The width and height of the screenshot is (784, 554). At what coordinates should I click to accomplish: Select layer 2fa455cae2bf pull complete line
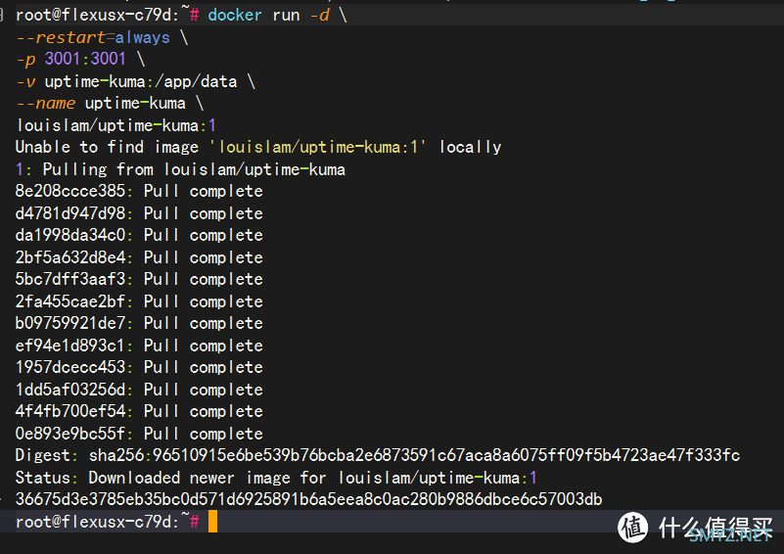[x=139, y=301]
